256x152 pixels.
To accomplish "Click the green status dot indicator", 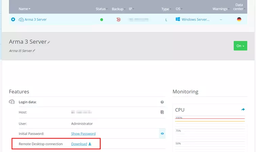I will 102,20.
